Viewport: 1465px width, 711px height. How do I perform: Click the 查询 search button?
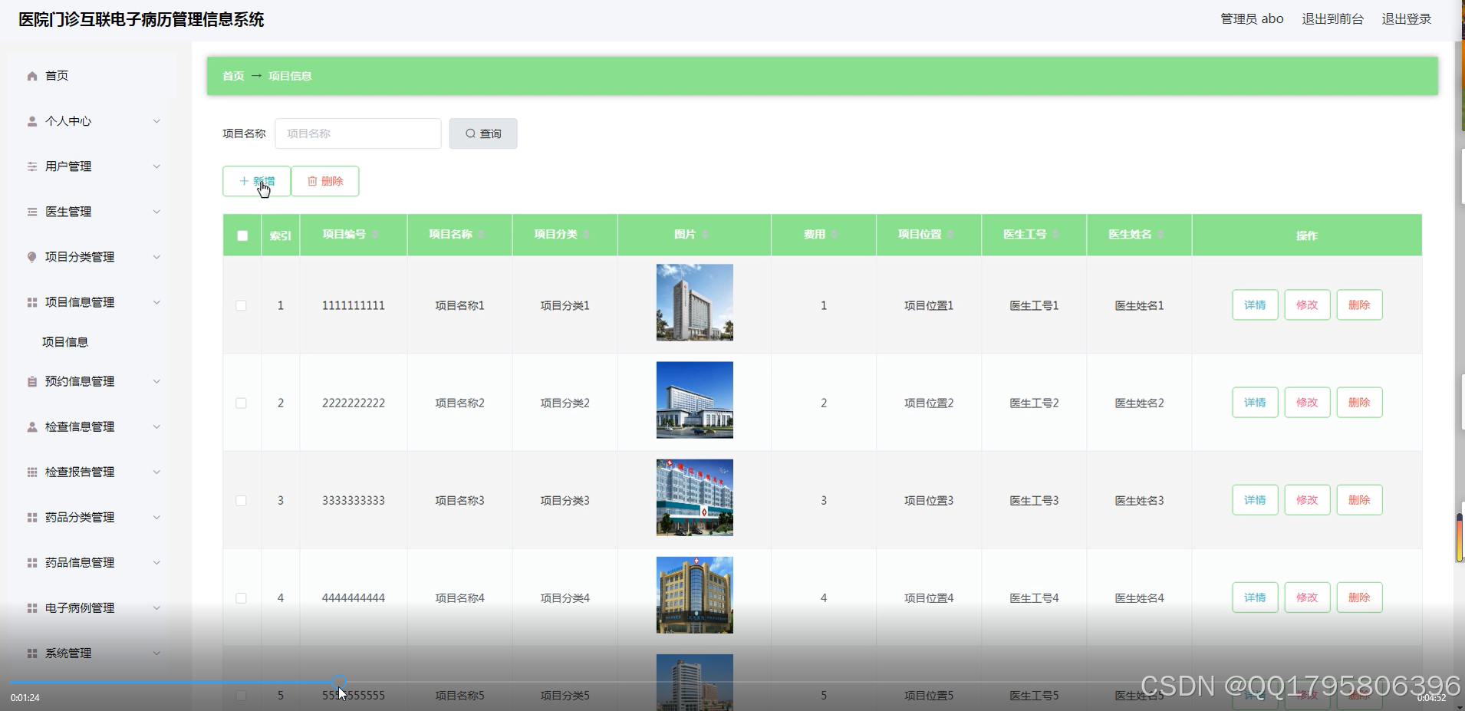pyautogui.click(x=483, y=133)
